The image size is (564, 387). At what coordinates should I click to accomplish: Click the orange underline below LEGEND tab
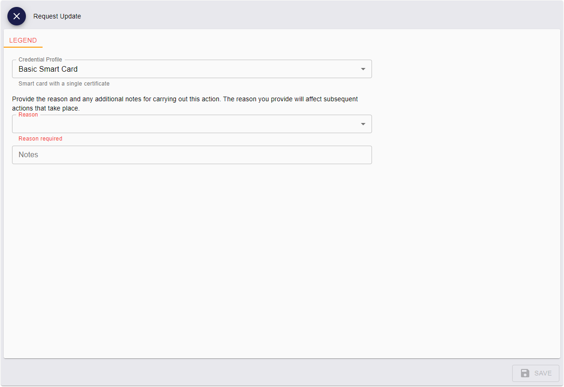pyautogui.click(x=23, y=47)
